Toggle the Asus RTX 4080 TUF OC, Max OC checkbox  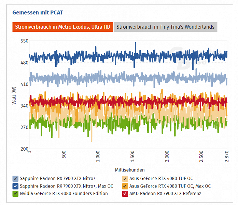125,186
